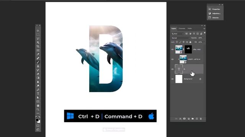The image size is (245, 137).
Task: Select the black layer mask thumbnail
Action: [188, 49]
